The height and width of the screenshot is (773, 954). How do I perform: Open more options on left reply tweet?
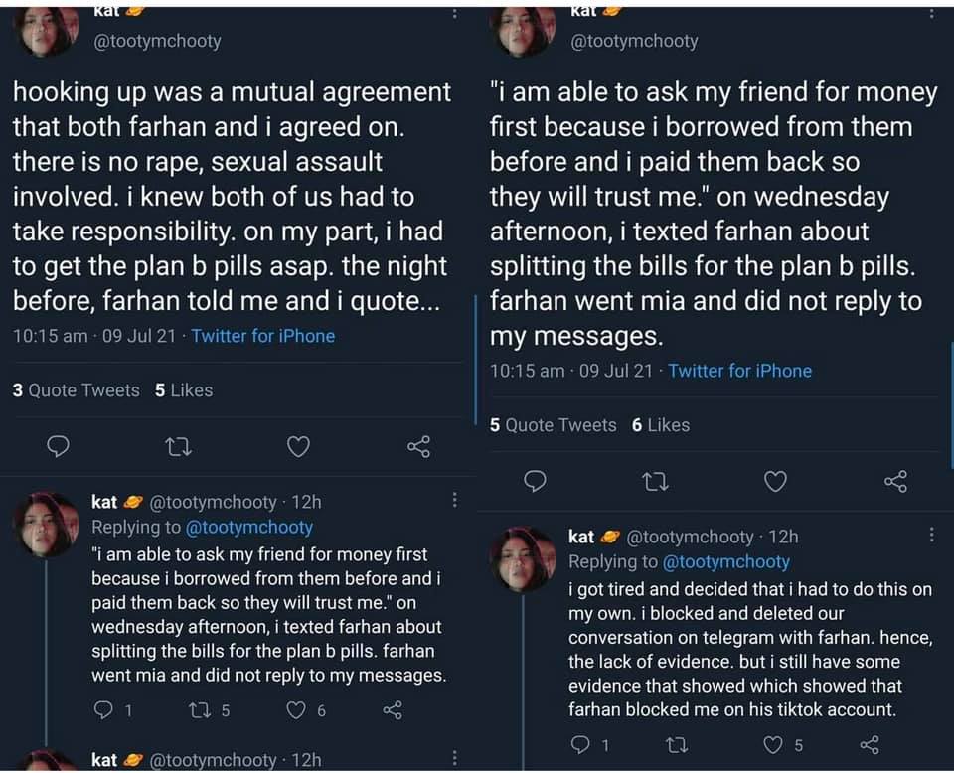pos(454,500)
